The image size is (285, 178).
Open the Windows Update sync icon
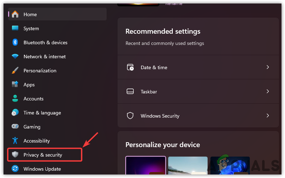point(15,169)
